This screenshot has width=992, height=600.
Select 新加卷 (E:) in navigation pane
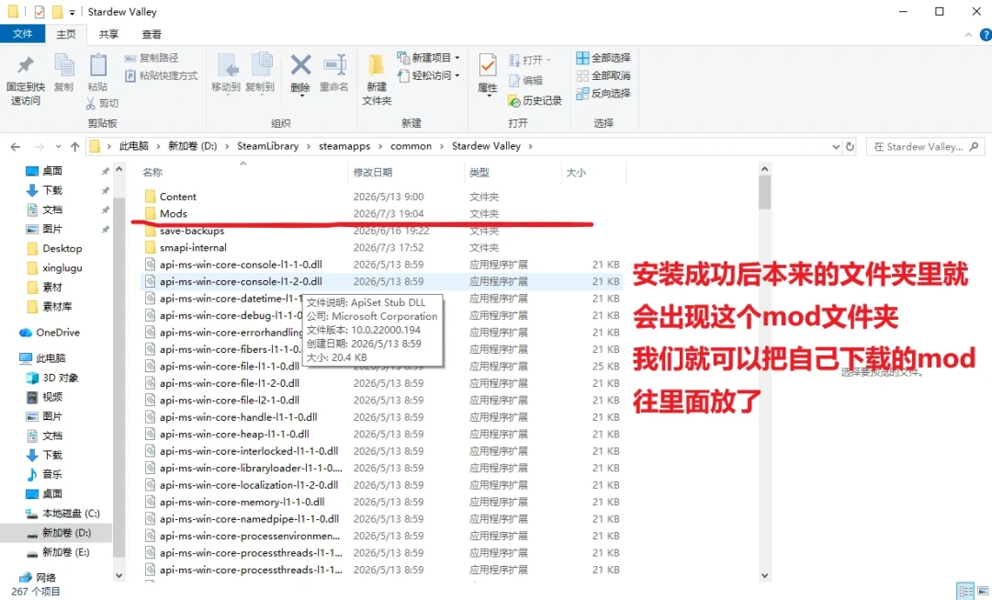point(66,552)
